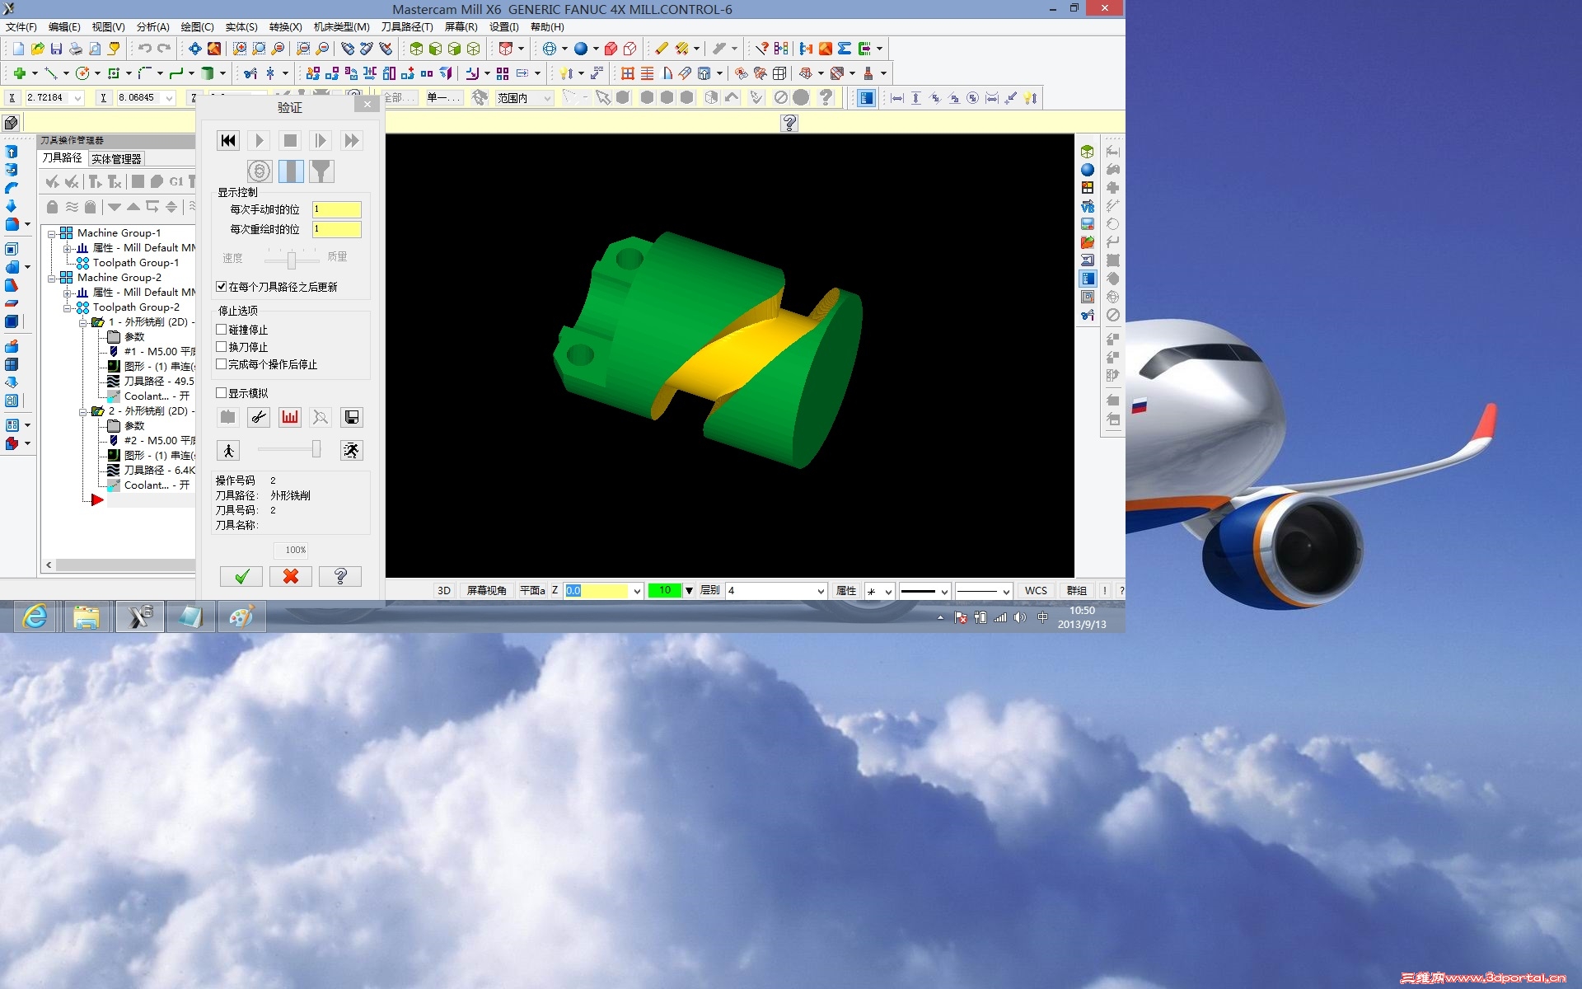Collapse the Machine Group-2 tree node

point(51,278)
